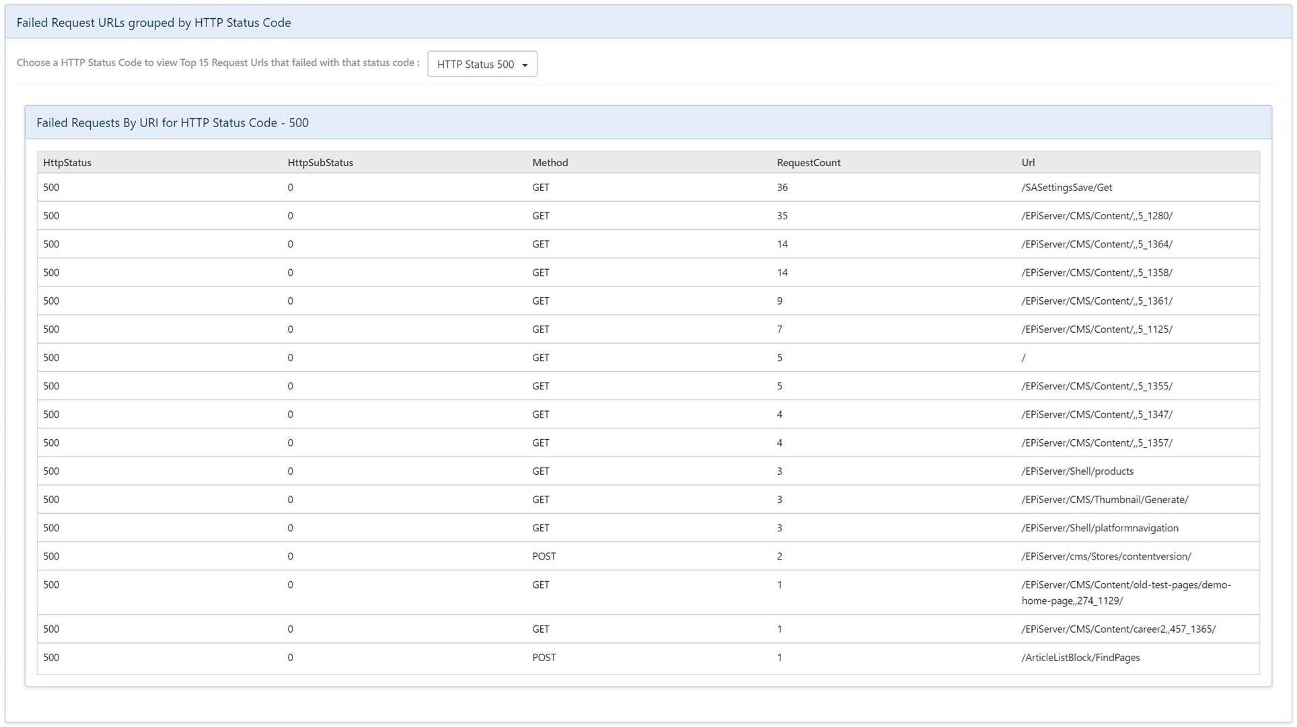Click the Url column header
Image resolution: width=1297 pixels, height=727 pixels.
pos(1028,163)
